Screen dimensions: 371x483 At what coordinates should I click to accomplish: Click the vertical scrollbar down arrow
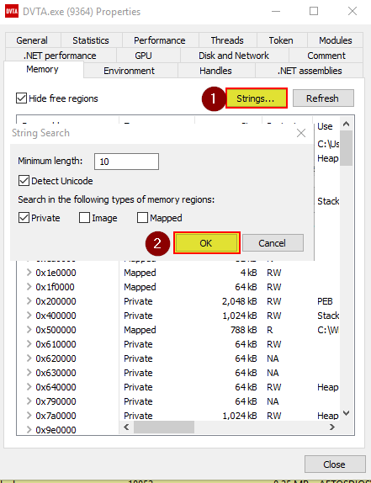(346, 413)
